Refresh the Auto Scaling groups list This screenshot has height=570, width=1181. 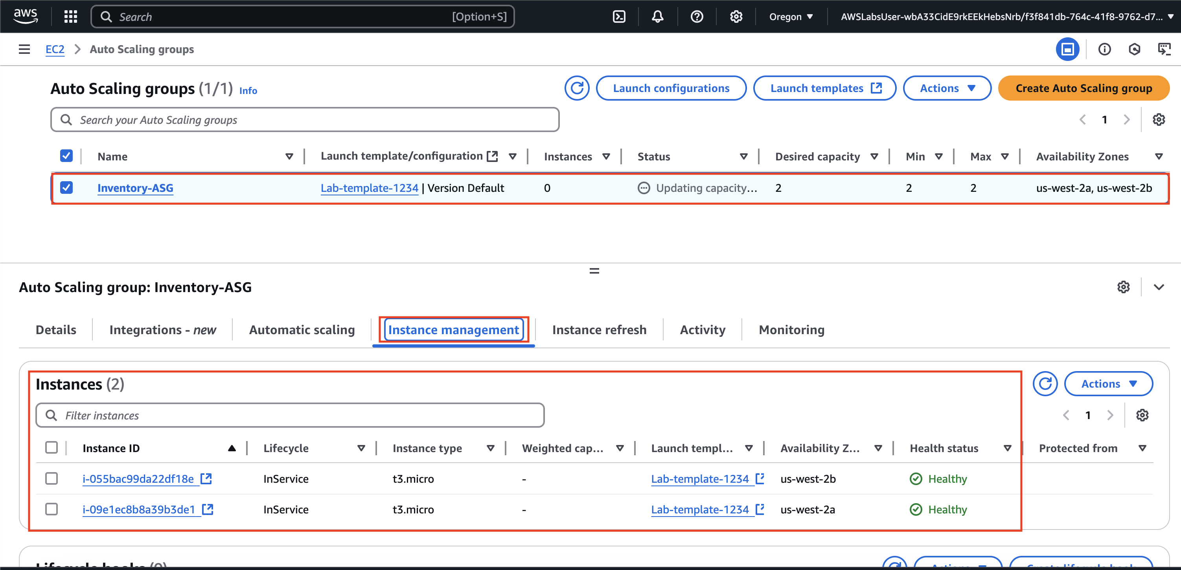577,88
